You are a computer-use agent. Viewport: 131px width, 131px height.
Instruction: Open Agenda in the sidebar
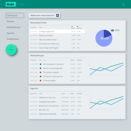coord(10,33)
